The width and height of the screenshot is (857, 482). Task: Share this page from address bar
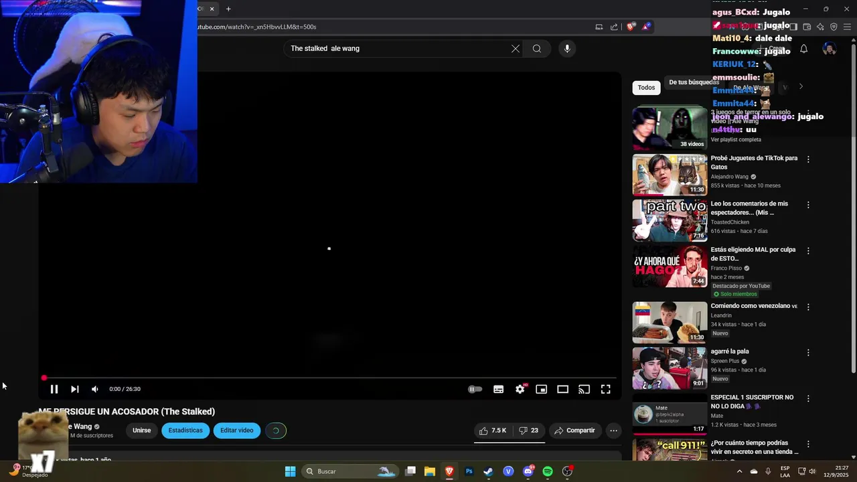pyautogui.click(x=614, y=27)
